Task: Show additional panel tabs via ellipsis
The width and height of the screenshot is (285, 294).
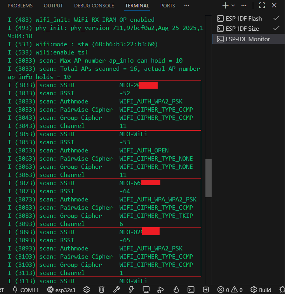Action: (187, 5)
